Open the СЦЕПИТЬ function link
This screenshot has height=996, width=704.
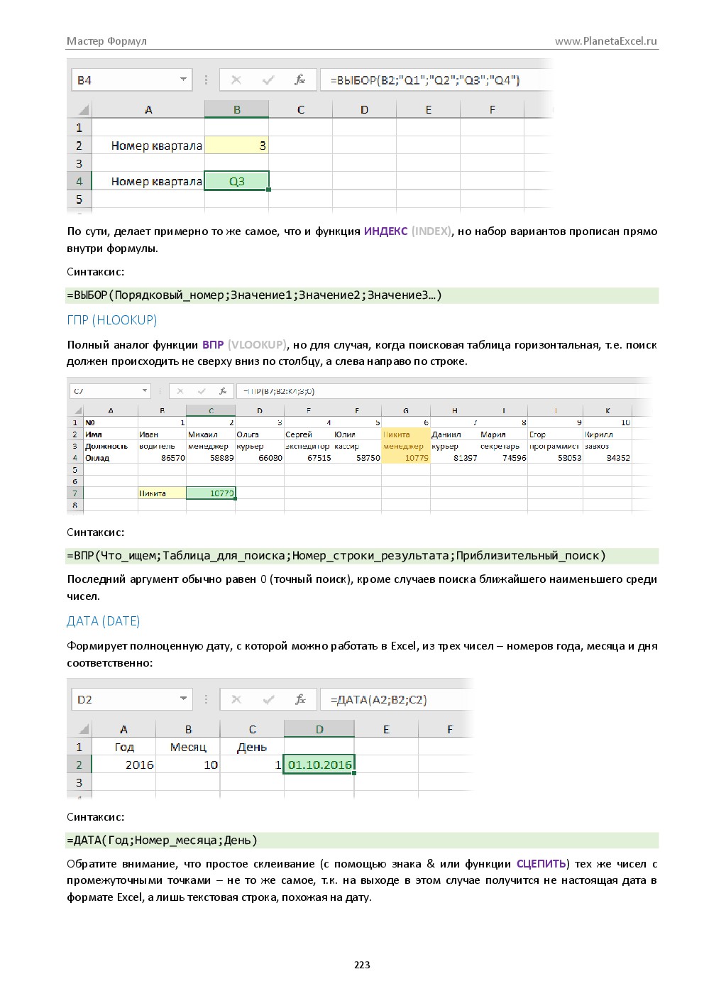coord(541,864)
